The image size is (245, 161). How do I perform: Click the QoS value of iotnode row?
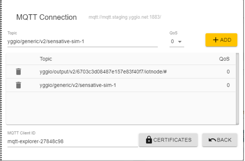point(228,72)
